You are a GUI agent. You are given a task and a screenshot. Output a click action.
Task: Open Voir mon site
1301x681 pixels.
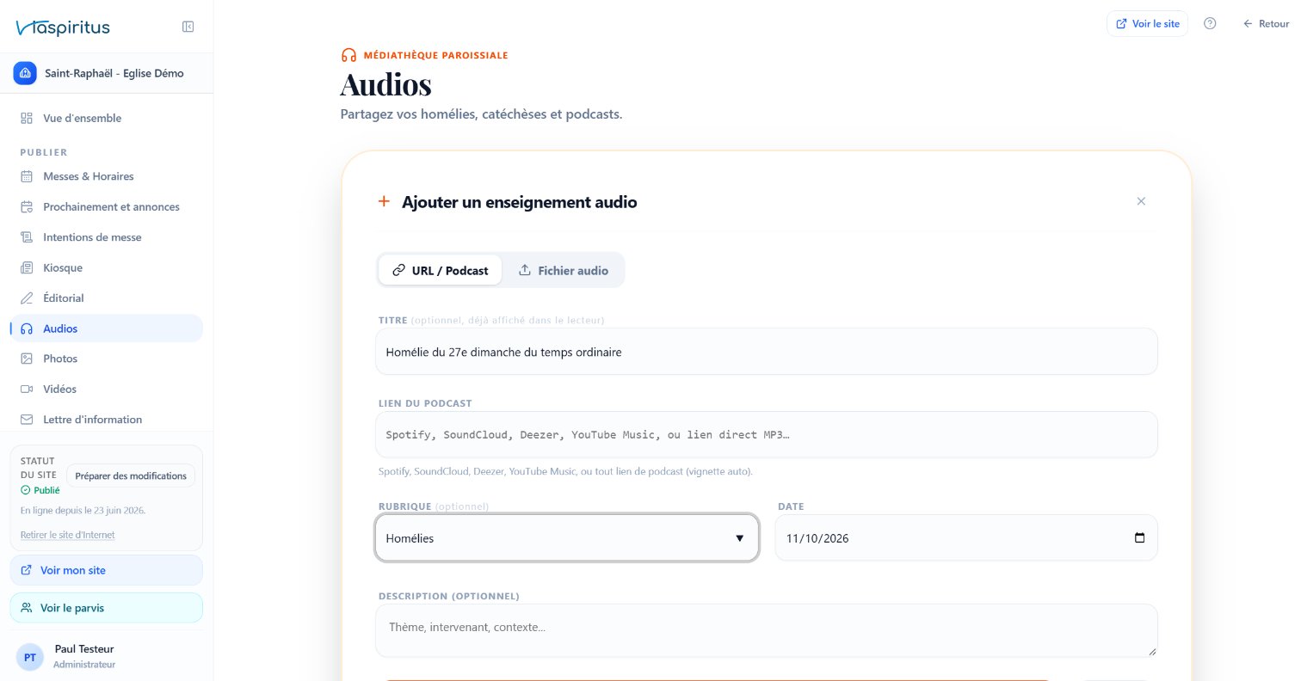click(107, 570)
